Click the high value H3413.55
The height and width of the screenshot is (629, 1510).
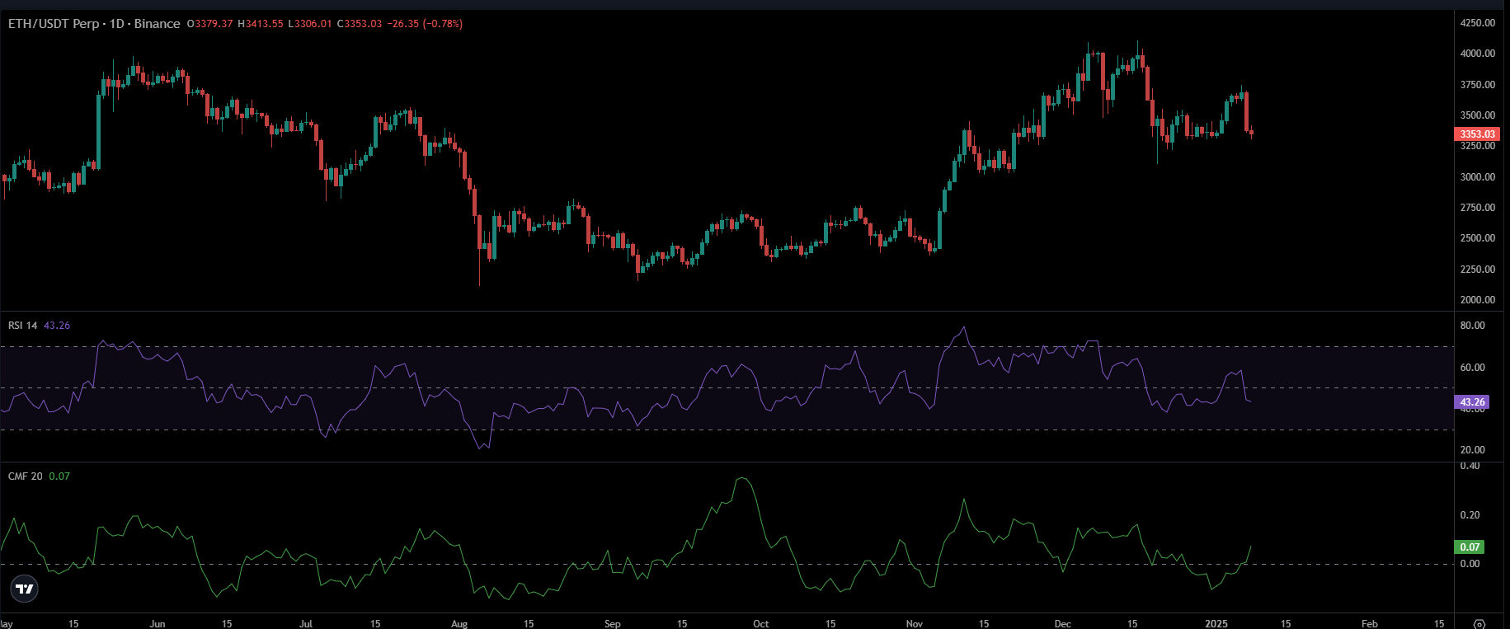[x=261, y=24]
